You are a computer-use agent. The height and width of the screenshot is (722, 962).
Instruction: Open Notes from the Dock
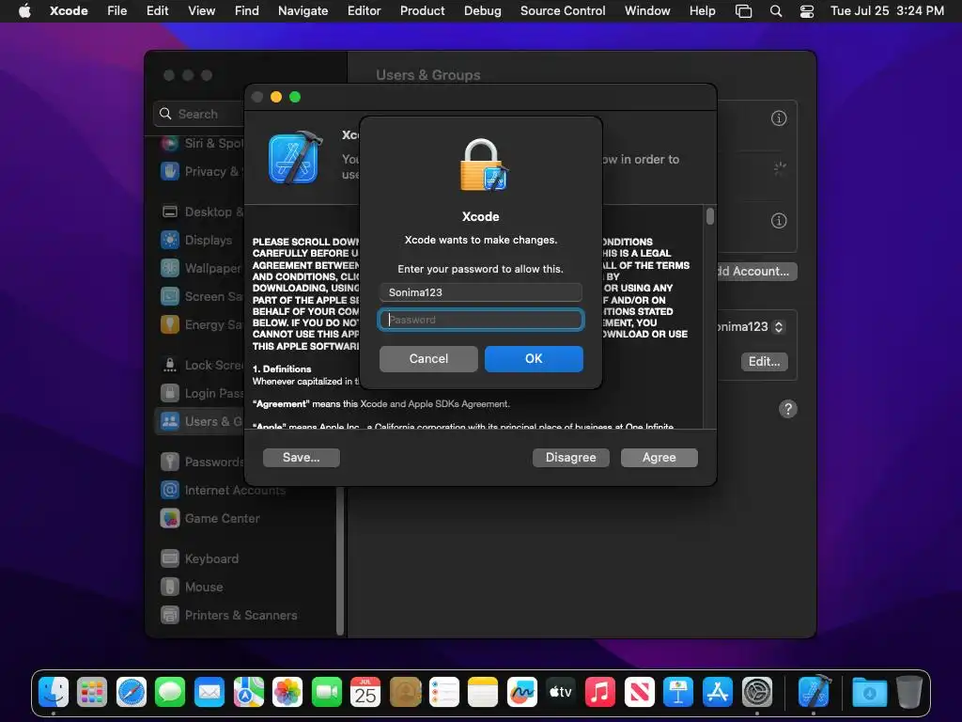[x=483, y=692]
